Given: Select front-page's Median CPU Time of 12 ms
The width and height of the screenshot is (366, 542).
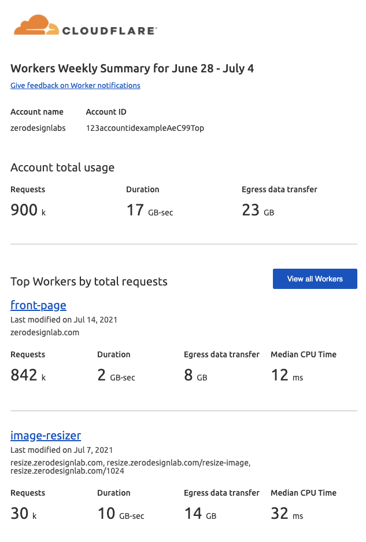Looking at the screenshot, I should coord(284,375).
